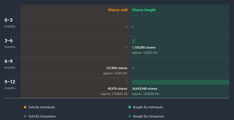Click the dotted orange bar for 107,800 shares
Image resolution: width=234 pixels, height=120 pixels.
127,61
